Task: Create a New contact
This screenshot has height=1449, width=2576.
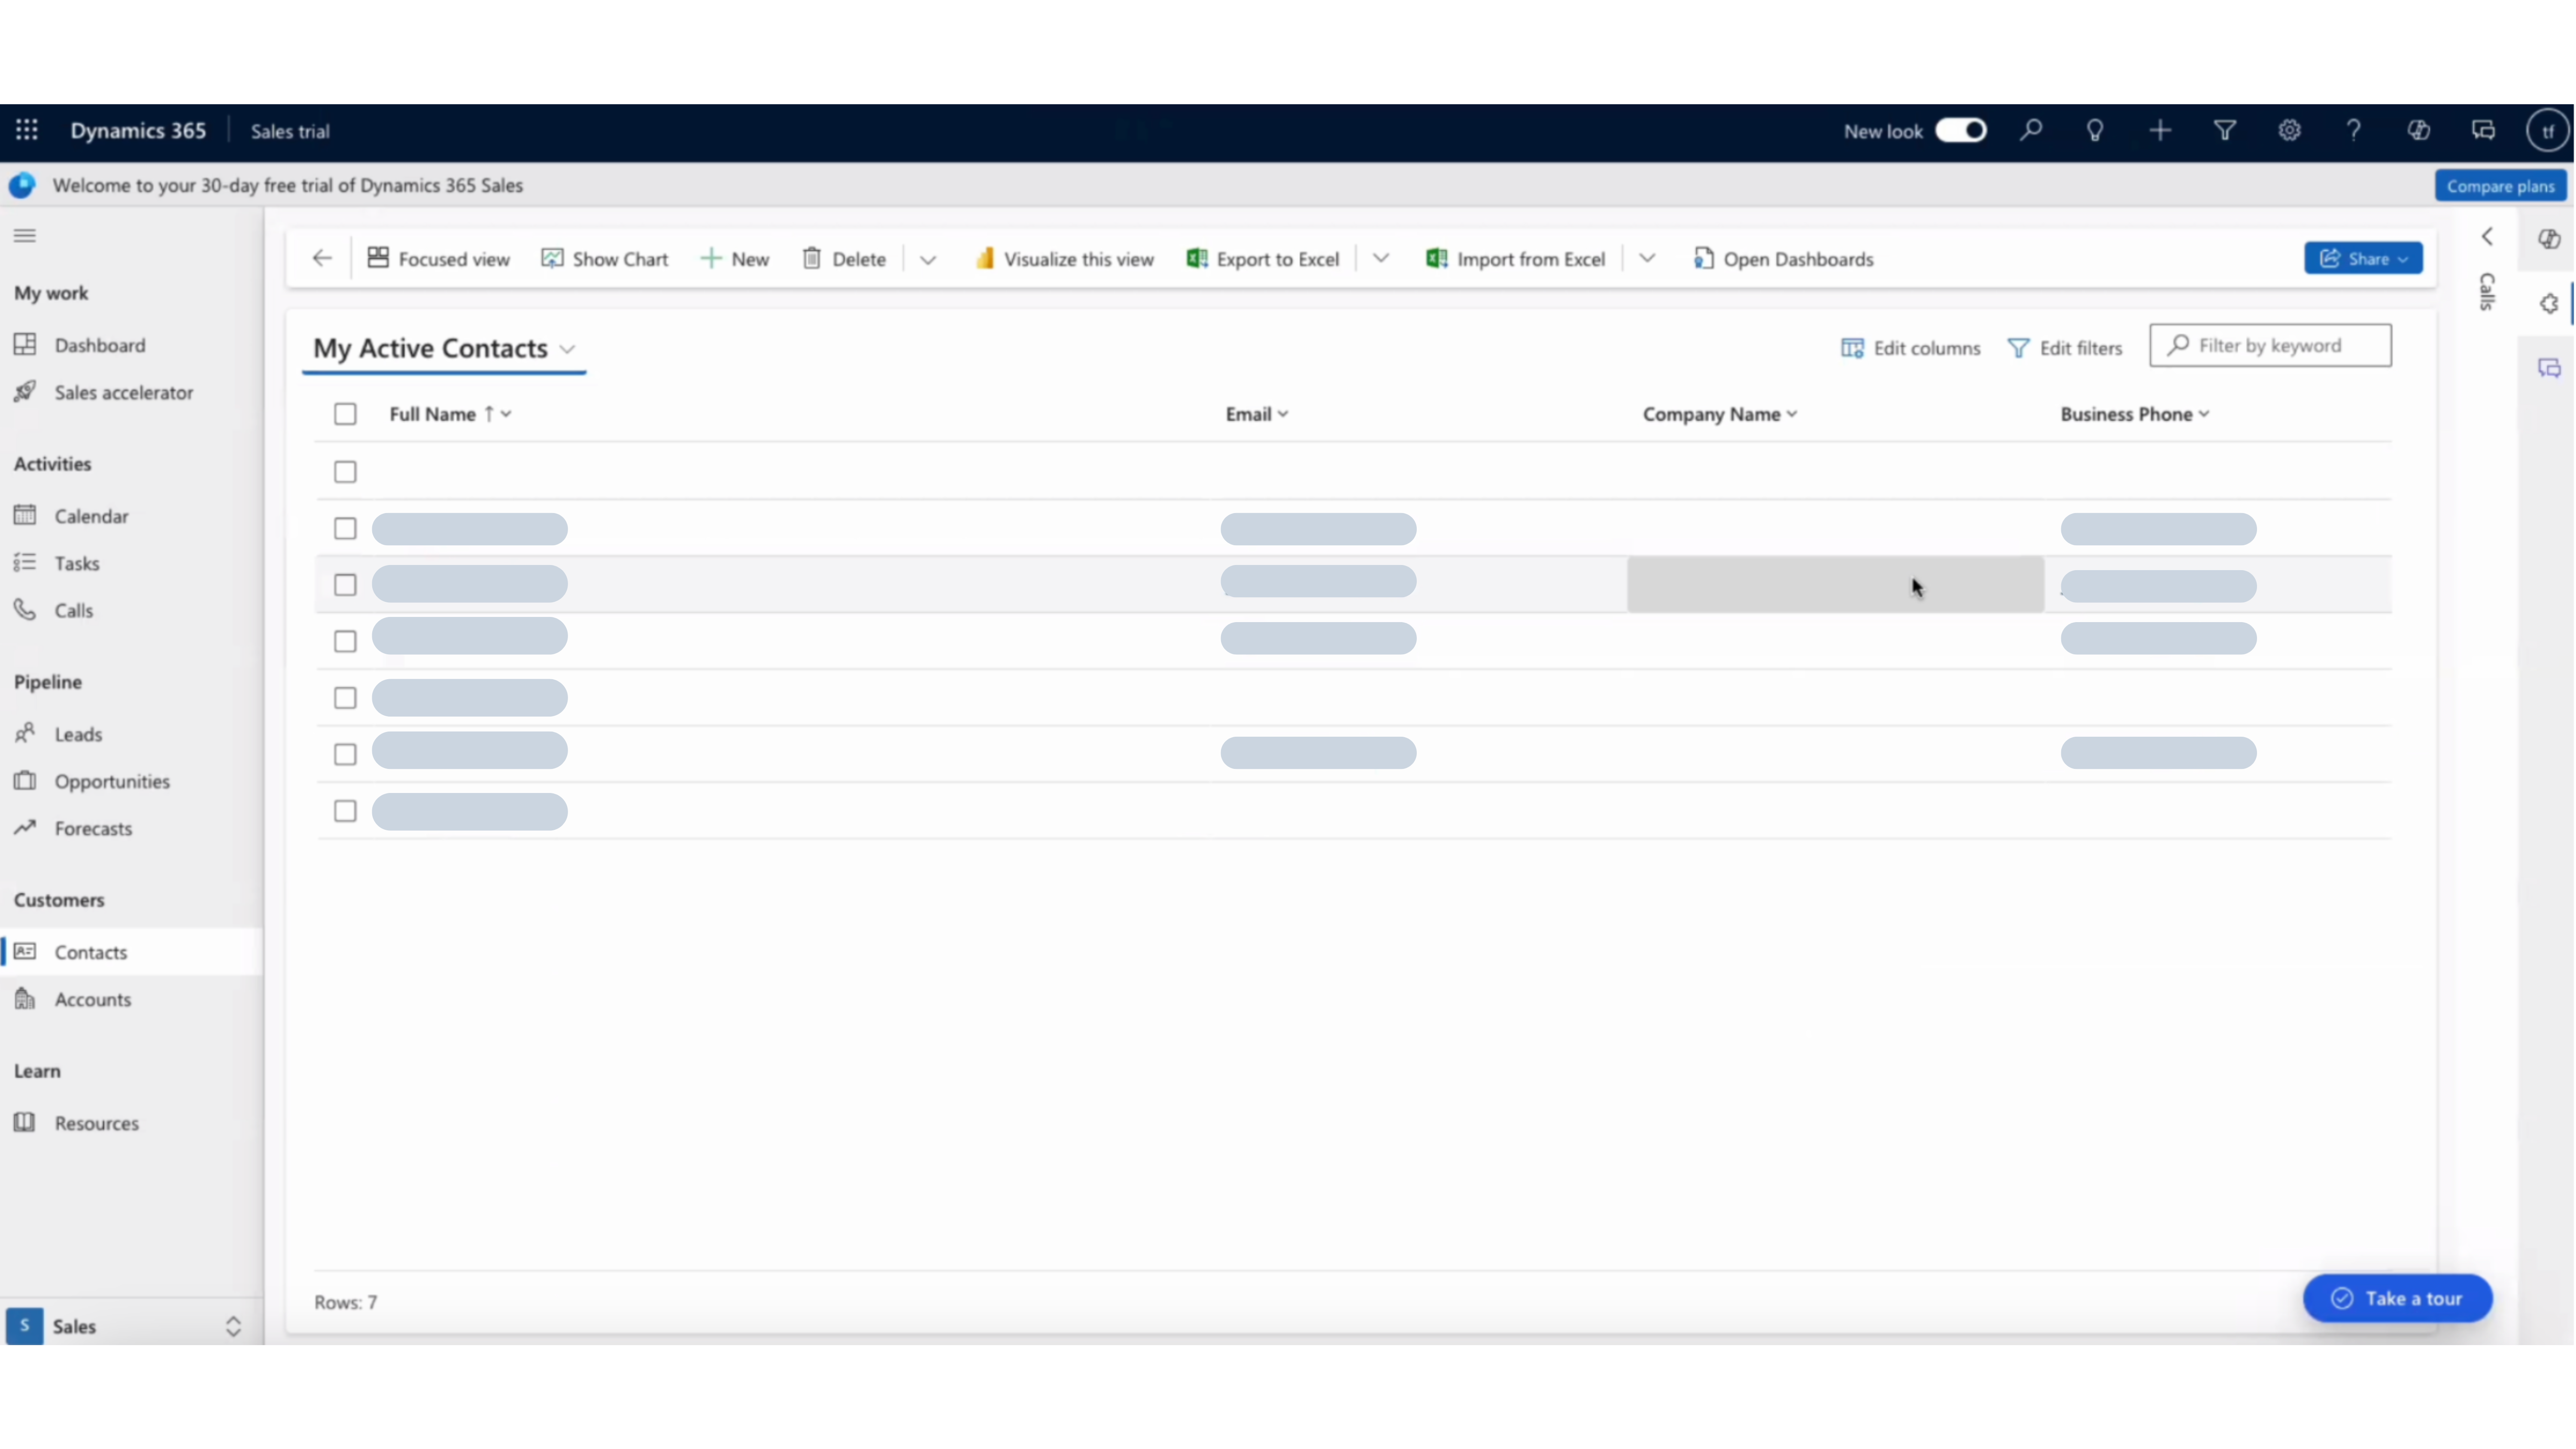Action: [735, 259]
